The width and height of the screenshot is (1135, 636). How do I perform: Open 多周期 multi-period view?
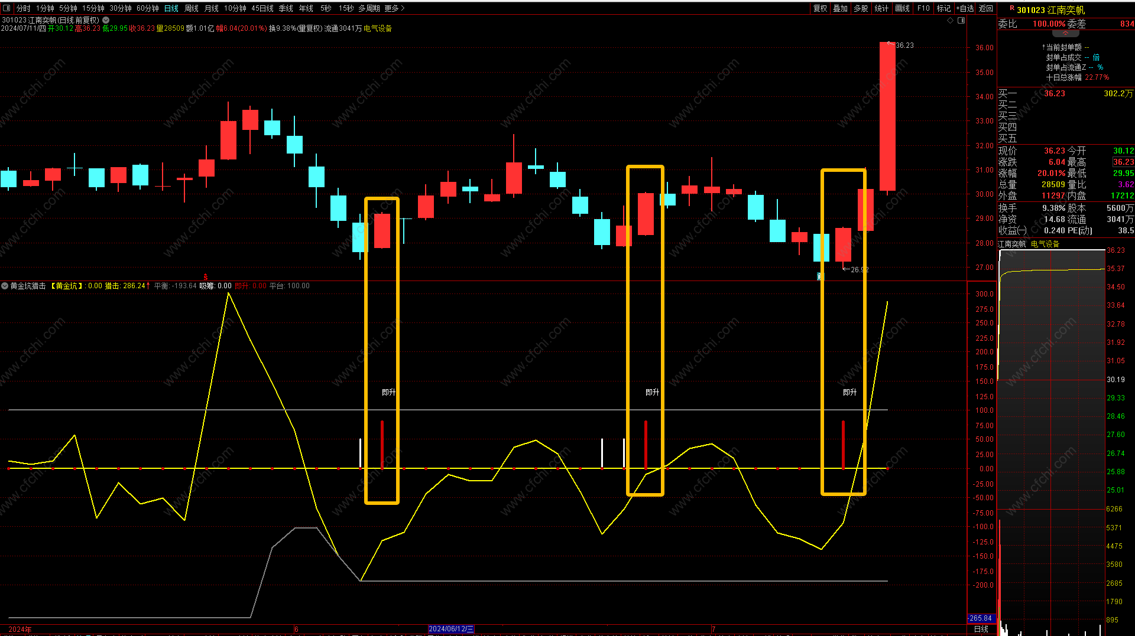coord(369,8)
